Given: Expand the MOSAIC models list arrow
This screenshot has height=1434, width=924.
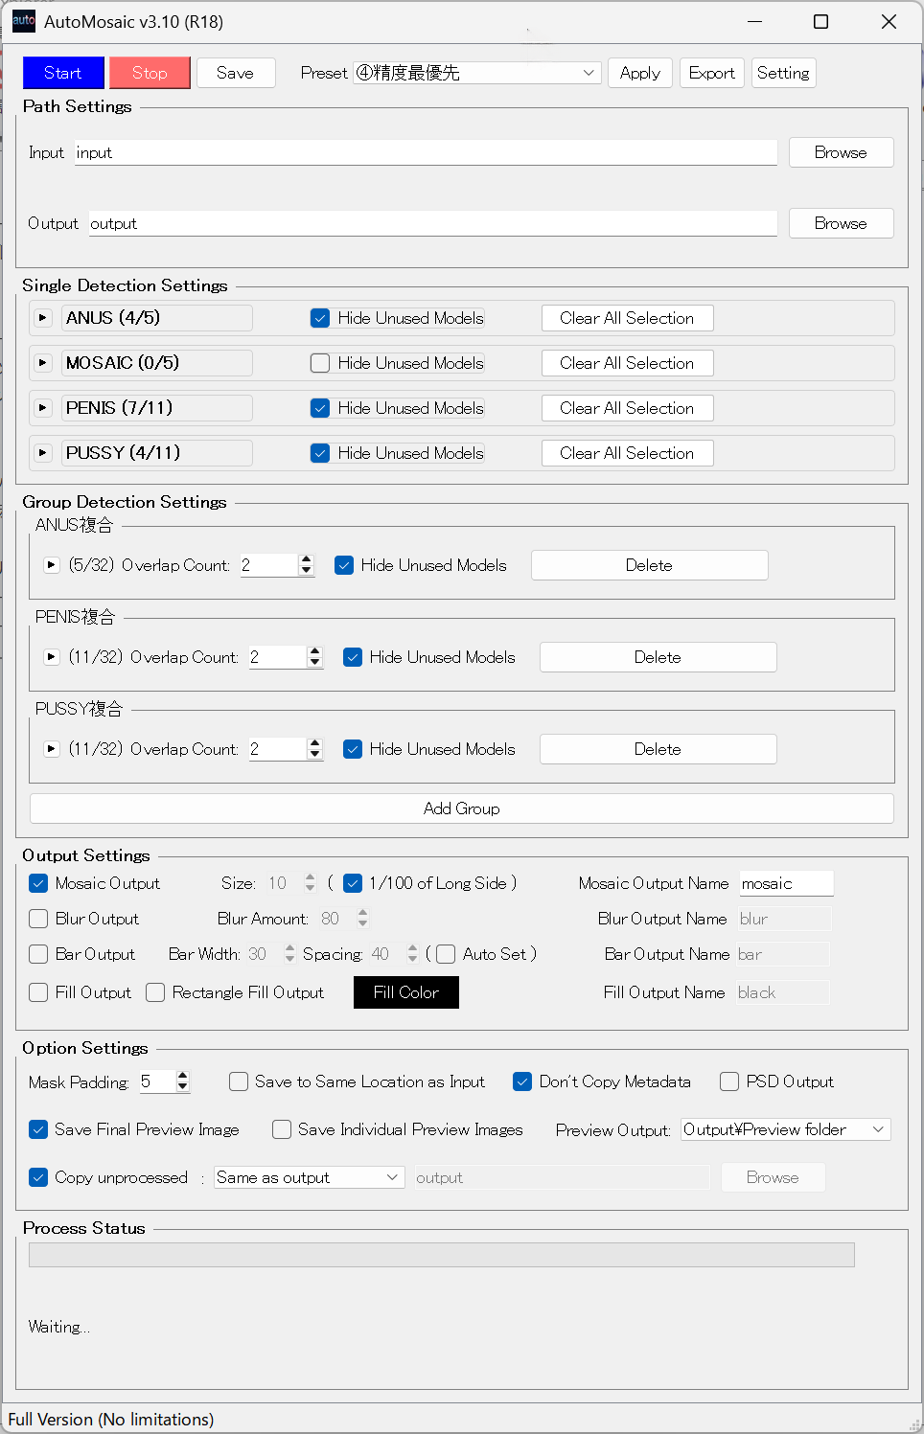Looking at the screenshot, I should tap(42, 363).
